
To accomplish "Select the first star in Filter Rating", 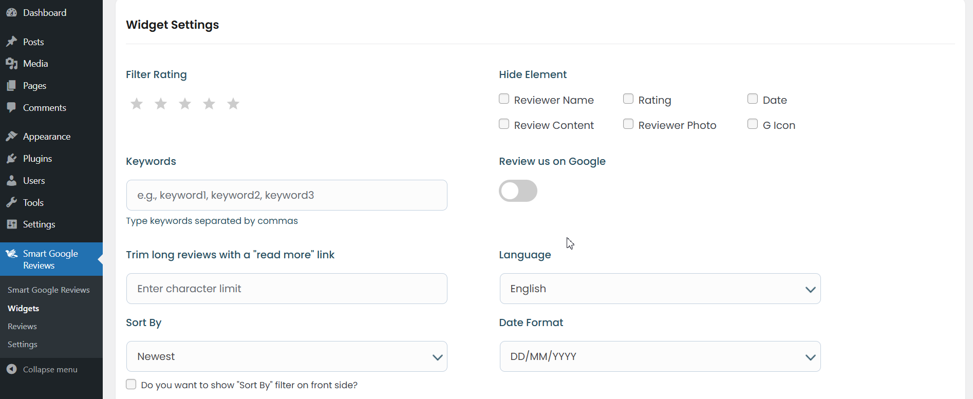I will [137, 104].
